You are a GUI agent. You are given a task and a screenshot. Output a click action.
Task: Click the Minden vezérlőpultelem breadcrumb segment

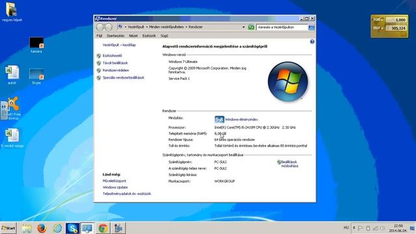(x=166, y=27)
